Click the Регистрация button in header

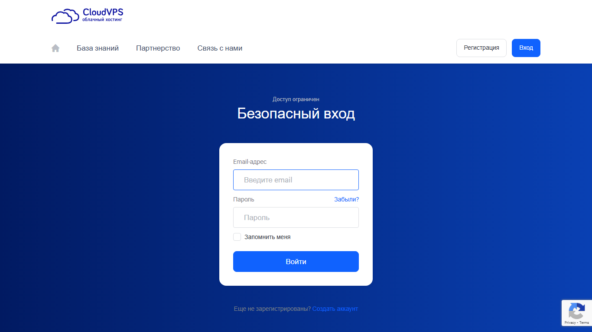click(x=481, y=48)
